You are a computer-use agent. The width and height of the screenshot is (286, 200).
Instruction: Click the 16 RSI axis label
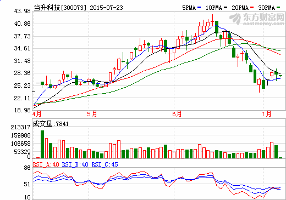(27, 197)
